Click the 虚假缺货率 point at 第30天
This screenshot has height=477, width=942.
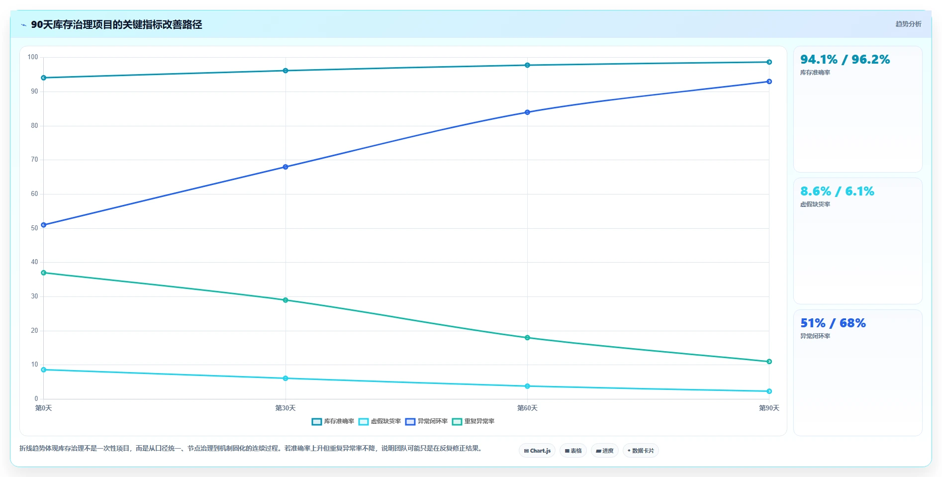pyautogui.click(x=285, y=379)
